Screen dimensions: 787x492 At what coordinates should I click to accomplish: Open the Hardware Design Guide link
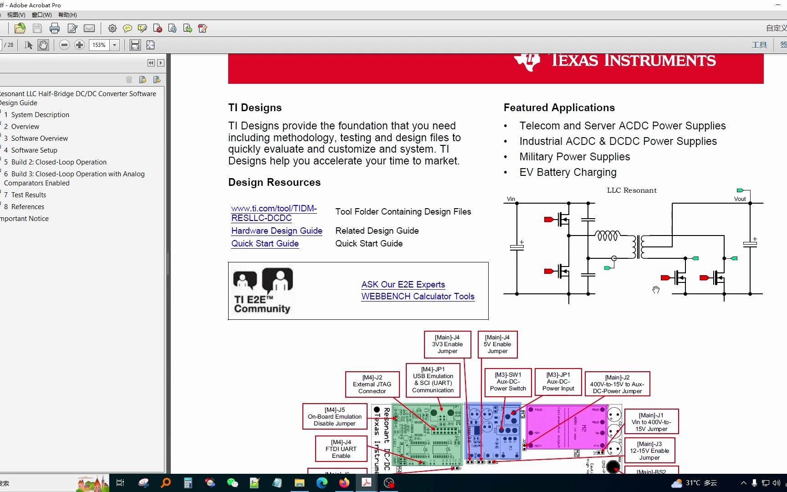[x=277, y=231]
